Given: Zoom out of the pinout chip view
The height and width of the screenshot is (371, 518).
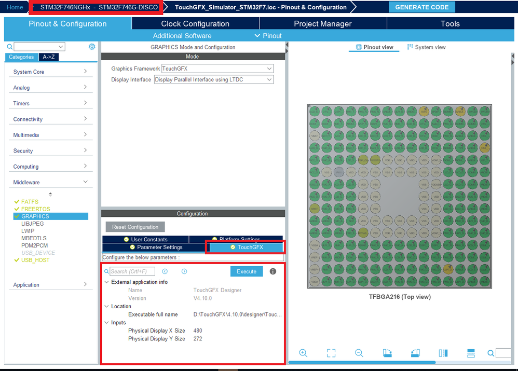Looking at the screenshot, I should [359, 353].
